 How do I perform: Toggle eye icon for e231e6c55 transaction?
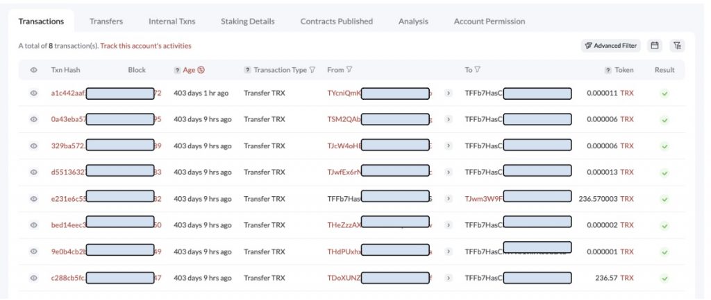pos(33,199)
